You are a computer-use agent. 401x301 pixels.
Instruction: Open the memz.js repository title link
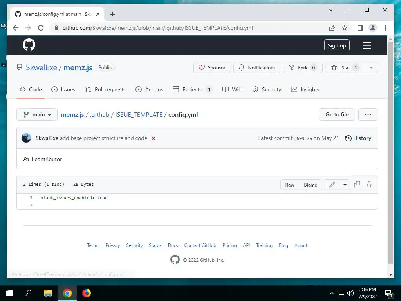[x=78, y=67]
